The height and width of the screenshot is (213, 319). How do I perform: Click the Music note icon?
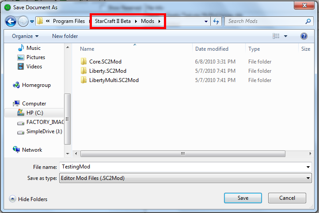(21, 48)
